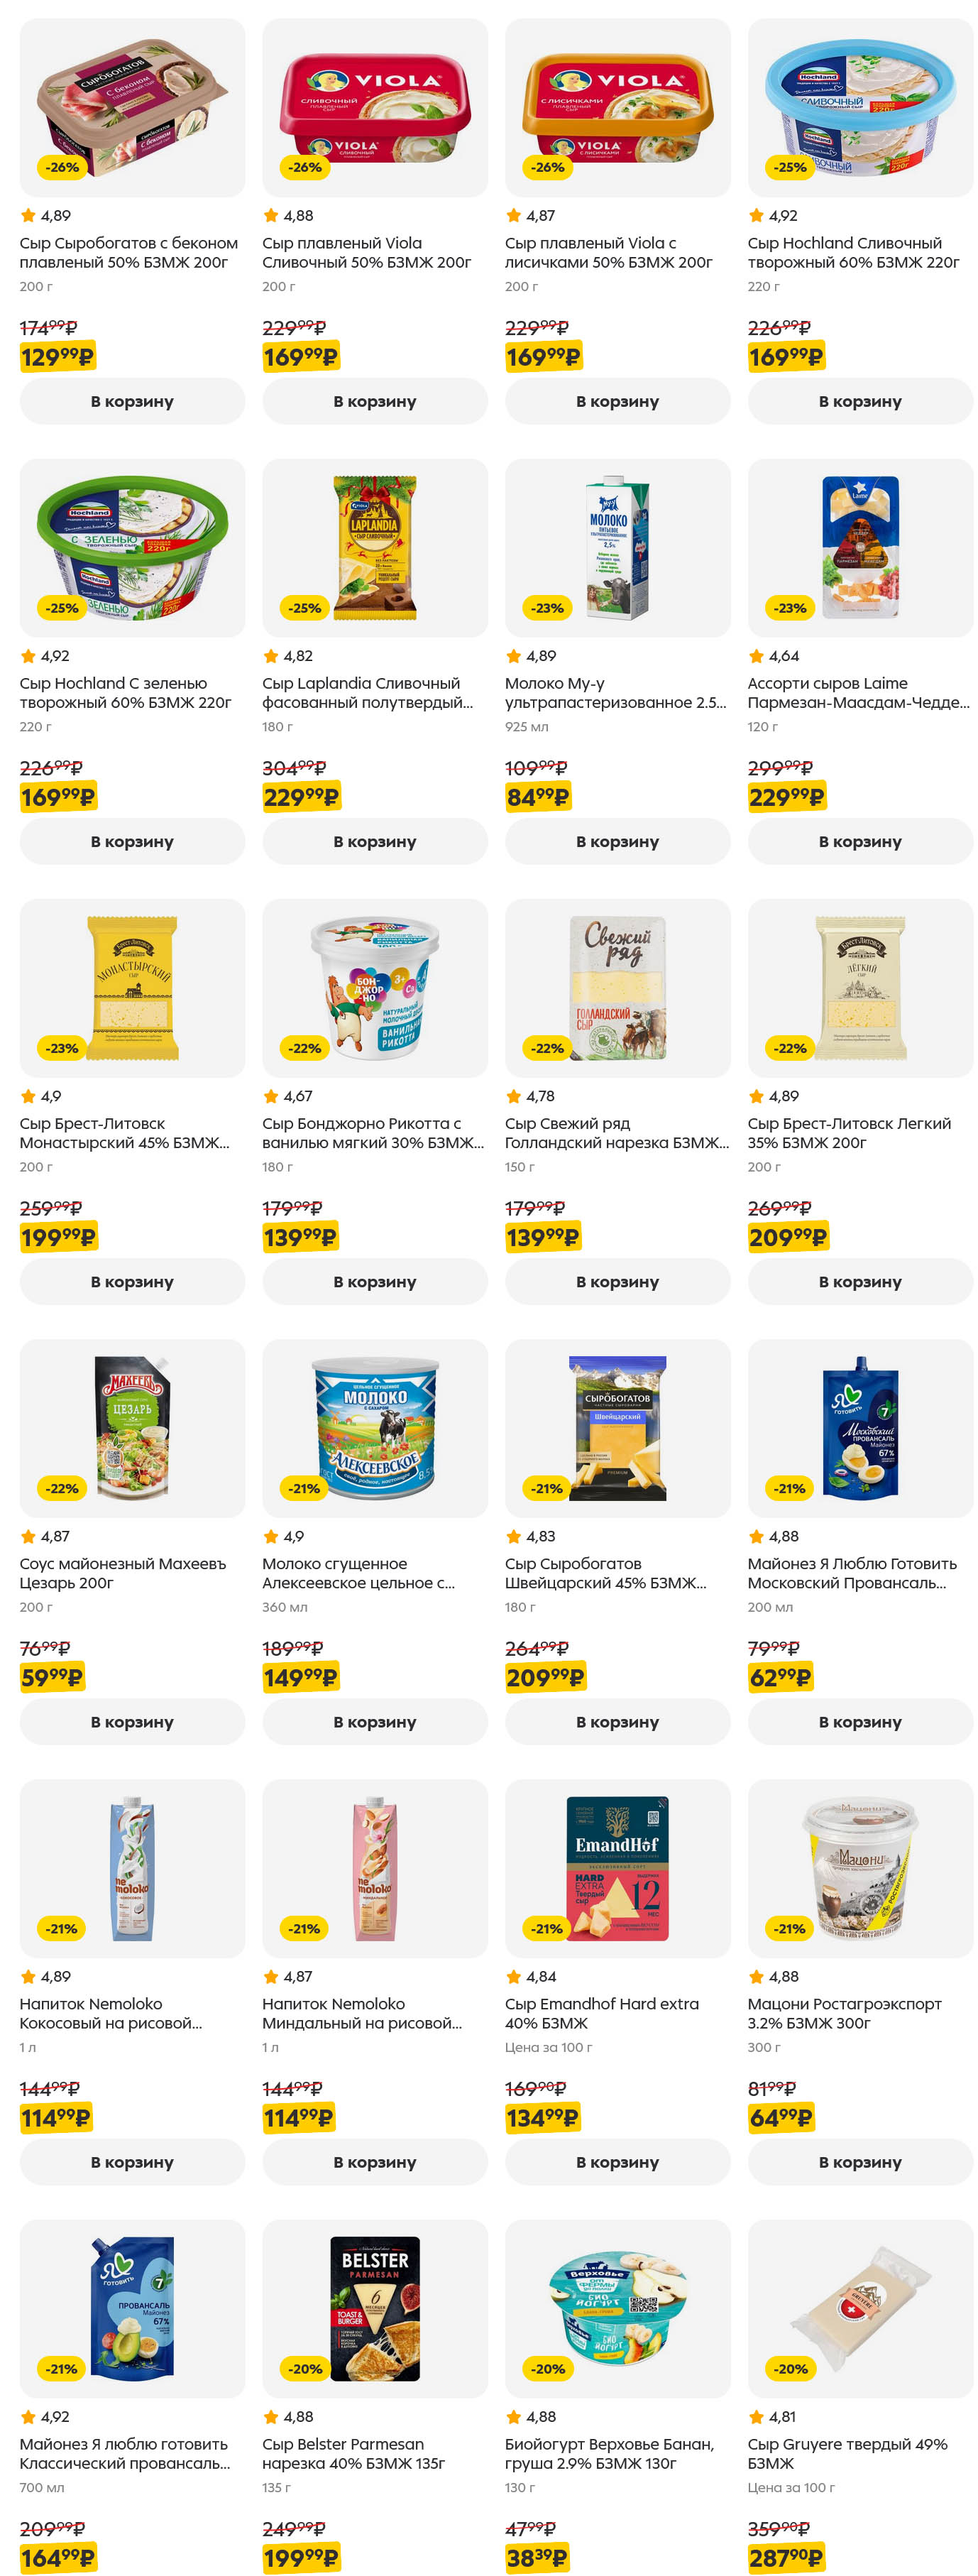
Task: Click the Бонджорно Рикотта product image
Action: click(375, 987)
